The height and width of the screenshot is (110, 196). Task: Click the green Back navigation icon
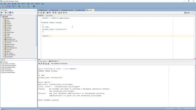click(x=19, y=6)
